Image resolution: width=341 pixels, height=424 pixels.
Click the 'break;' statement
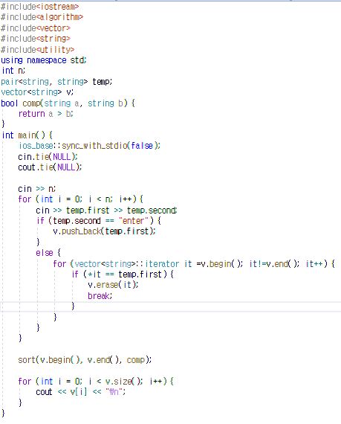(100, 296)
